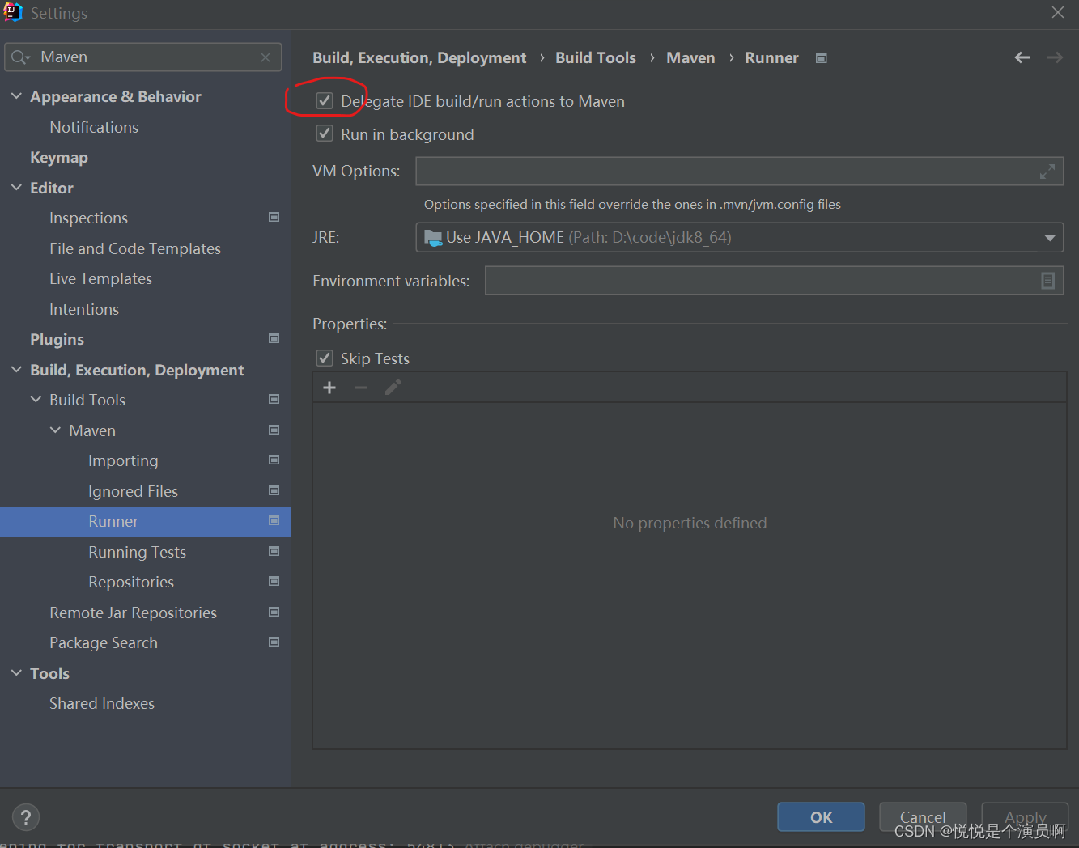Viewport: 1079px width, 848px height.
Task: Collapse Appearance & Behavior section
Action: click(16, 96)
